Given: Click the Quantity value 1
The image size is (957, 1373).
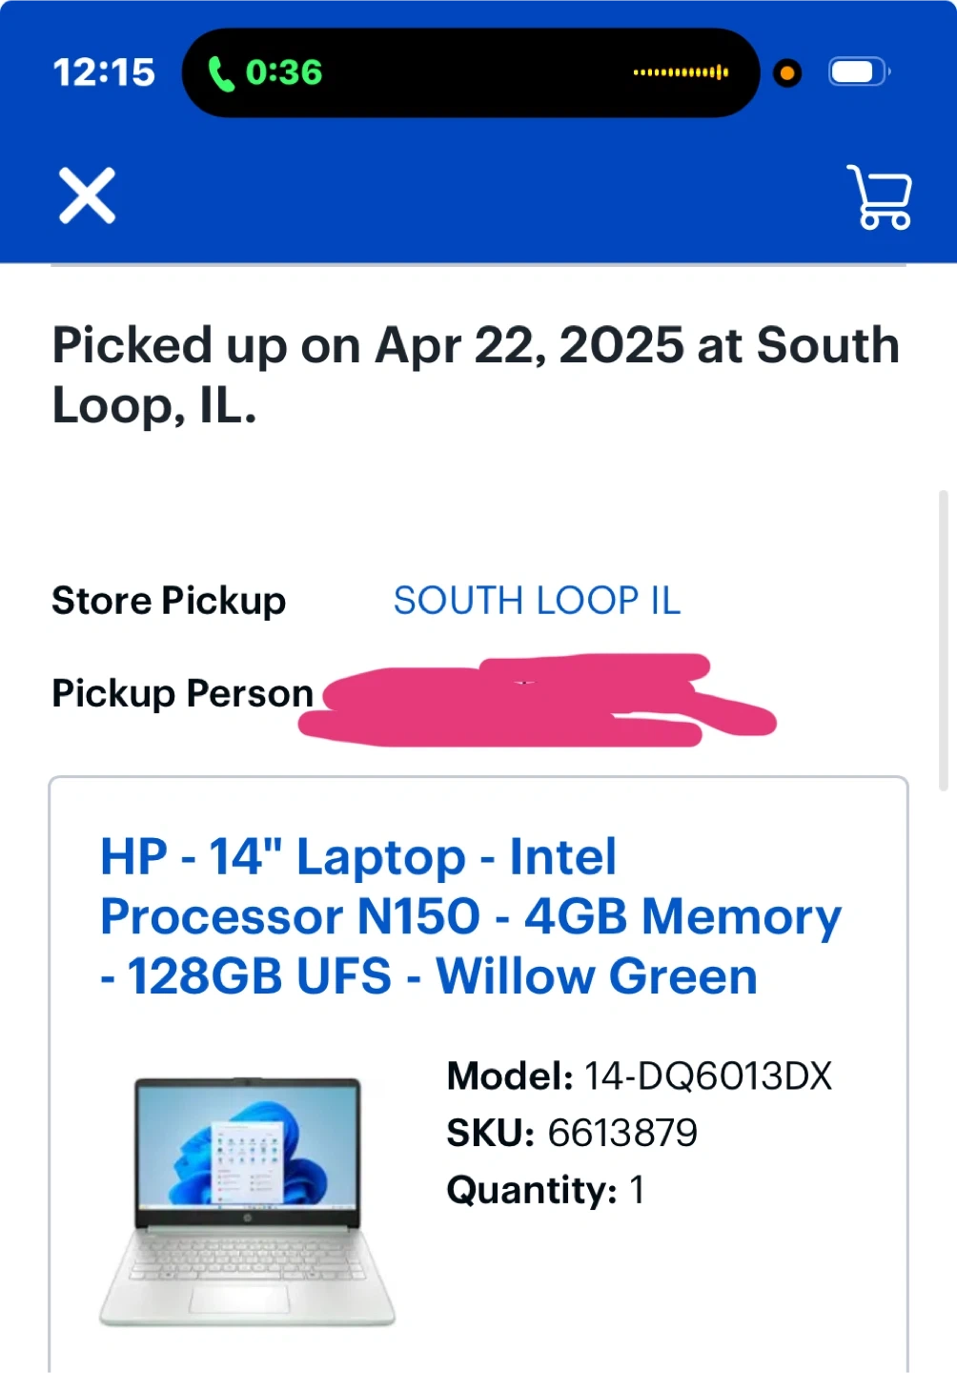Looking at the screenshot, I should [x=637, y=1190].
